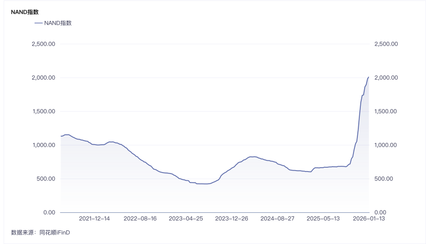426x244 pixels.
Task: Click the 2026-01-13 final date label
Action: 369,219
